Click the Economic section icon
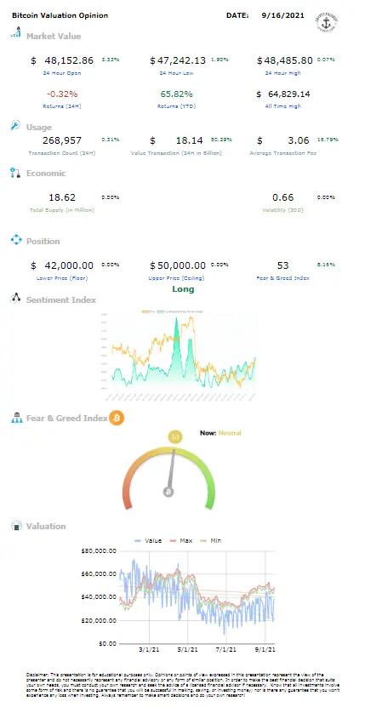 click(x=16, y=174)
